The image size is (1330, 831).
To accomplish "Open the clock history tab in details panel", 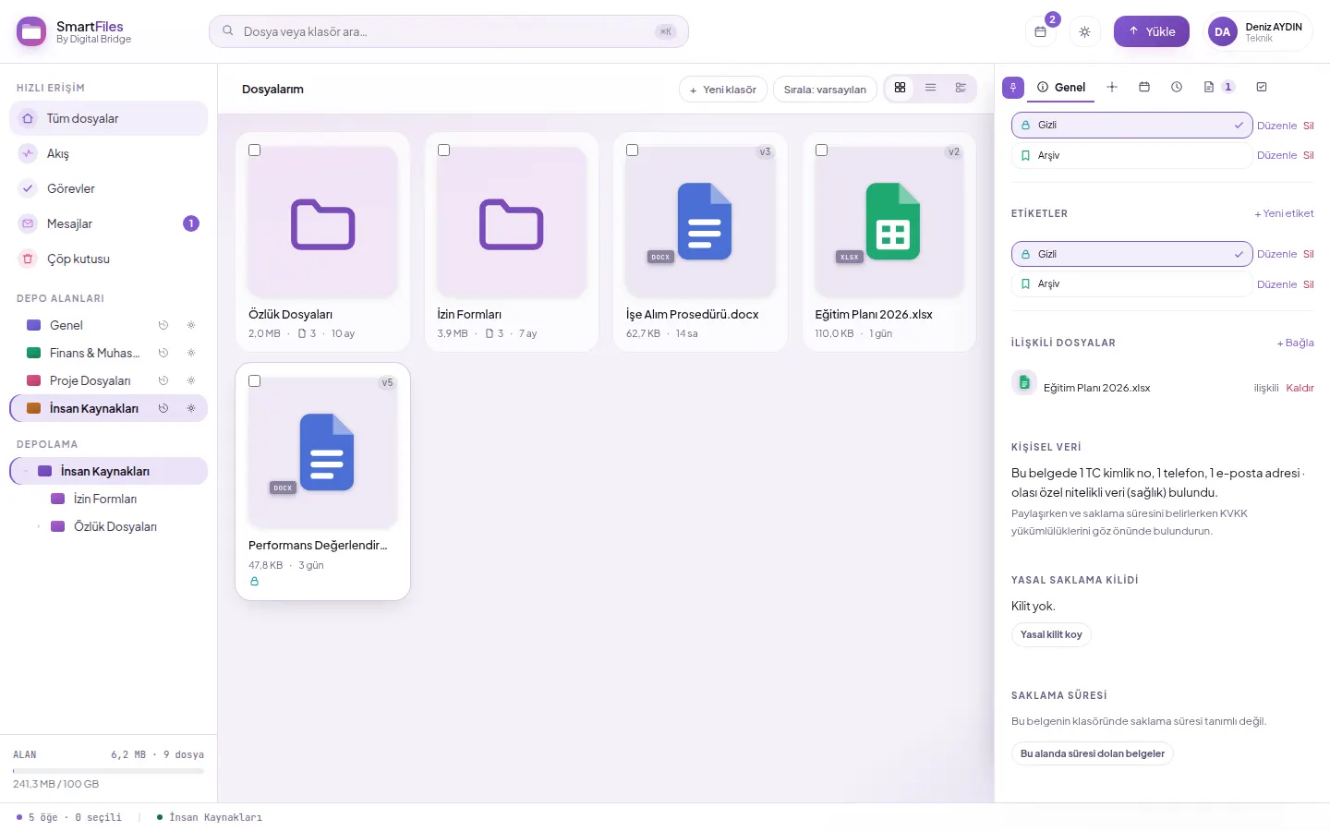I will [x=1177, y=88].
